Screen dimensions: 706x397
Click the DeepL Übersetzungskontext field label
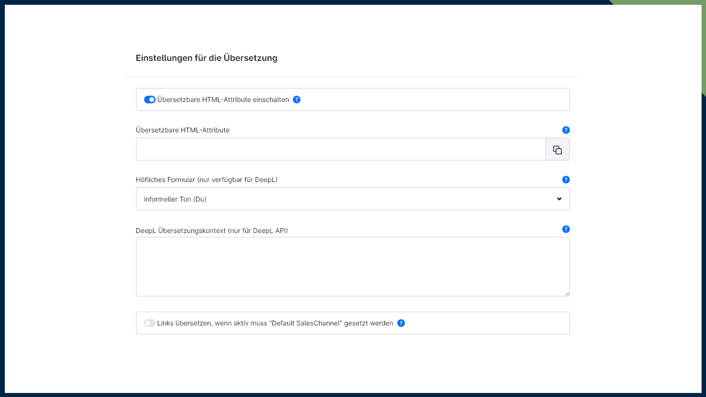[x=211, y=231]
